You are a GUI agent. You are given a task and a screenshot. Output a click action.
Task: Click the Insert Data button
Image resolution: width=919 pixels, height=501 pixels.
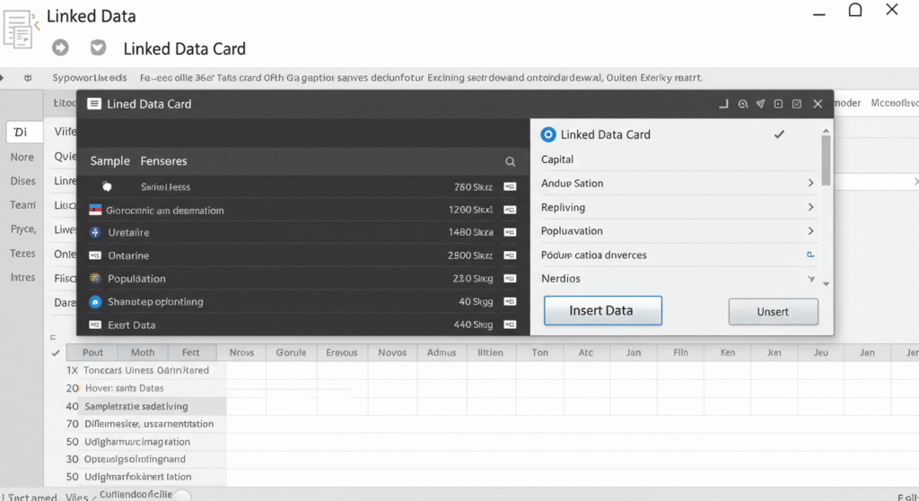coord(602,310)
